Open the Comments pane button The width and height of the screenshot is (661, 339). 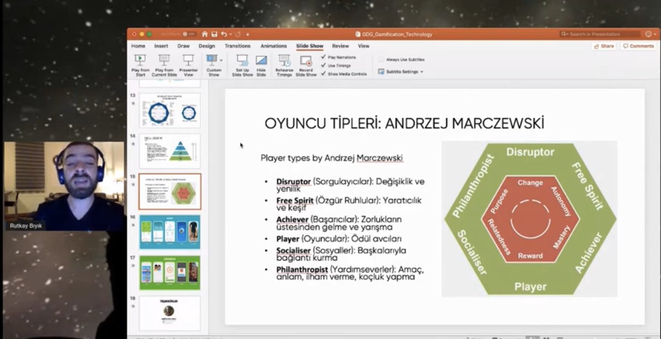point(638,46)
